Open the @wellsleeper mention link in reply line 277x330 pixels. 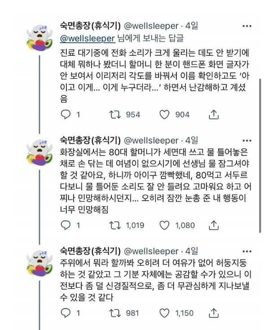(x=88, y=39)
